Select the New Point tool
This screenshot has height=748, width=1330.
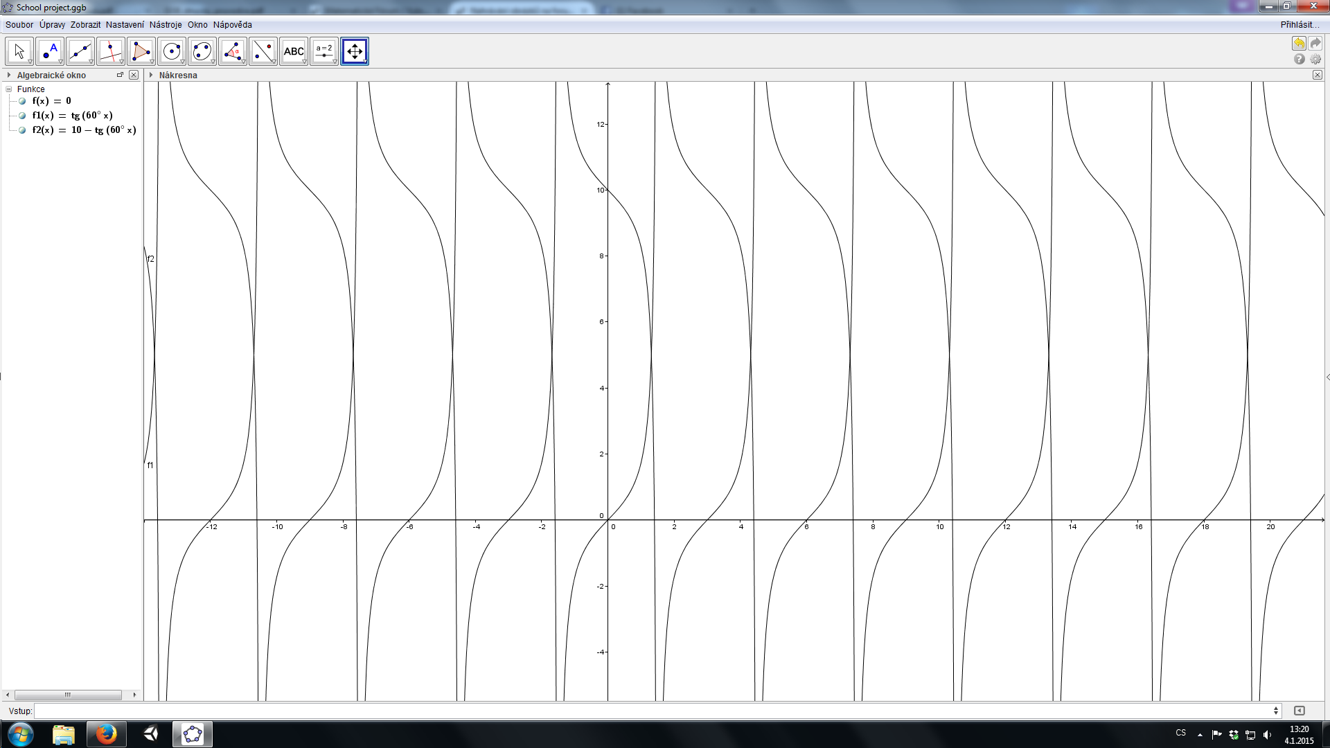pos(50,51)
